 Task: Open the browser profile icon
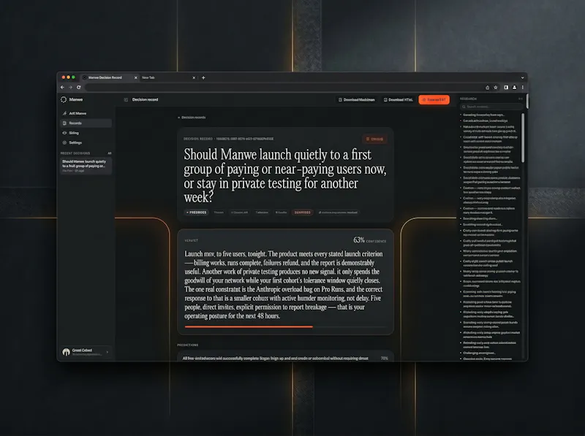click(515, 87)
